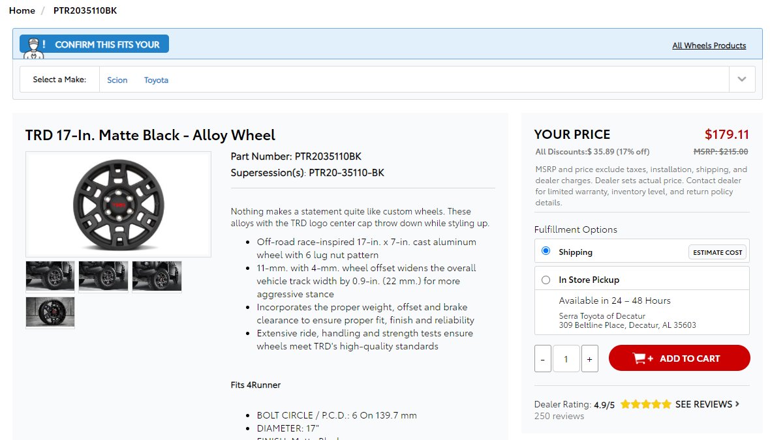Select the bottom-row wheel close-up thumbnail
Image resolution: width=770 pixels, height=440 pixels.
pyautogui.click(x=50, y=312)
